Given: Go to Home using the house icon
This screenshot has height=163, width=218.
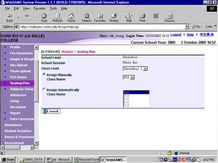Looking at the screenshot, I should [x=71, y=16].
